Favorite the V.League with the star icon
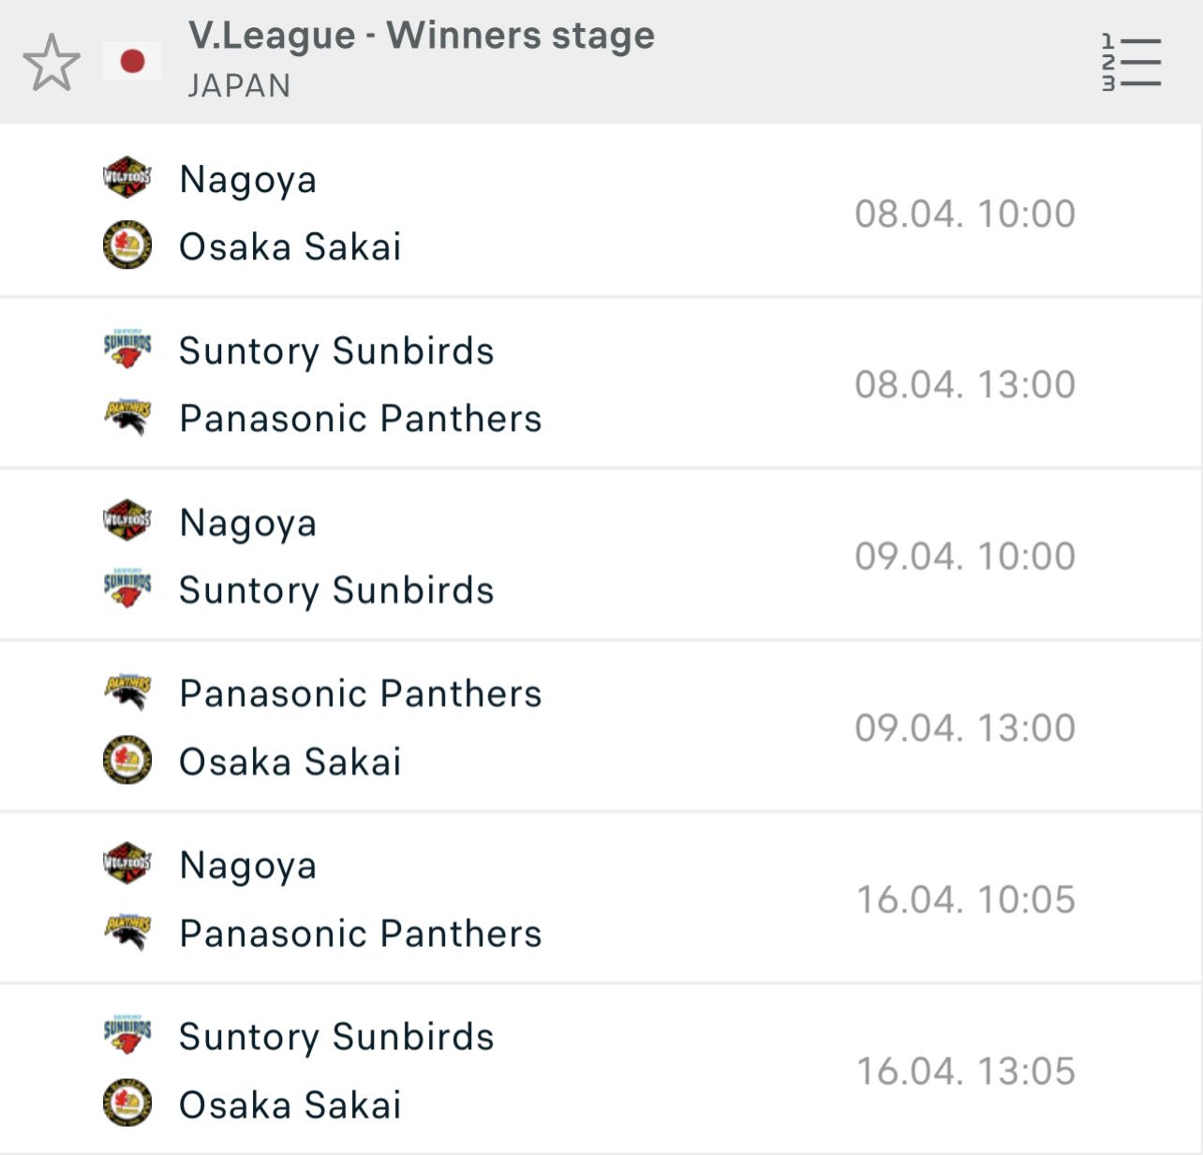1203x1155 pixels. click(x=52, y=62)
